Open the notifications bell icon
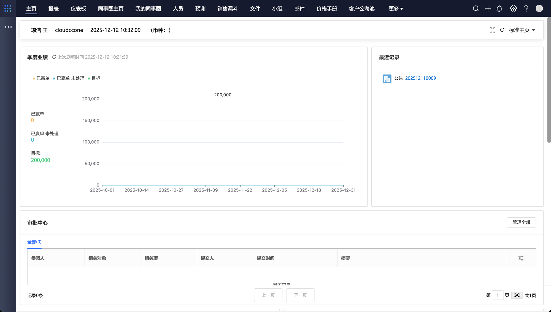The width and height of the screenshot is (551, 312). (x=499, y=9)
